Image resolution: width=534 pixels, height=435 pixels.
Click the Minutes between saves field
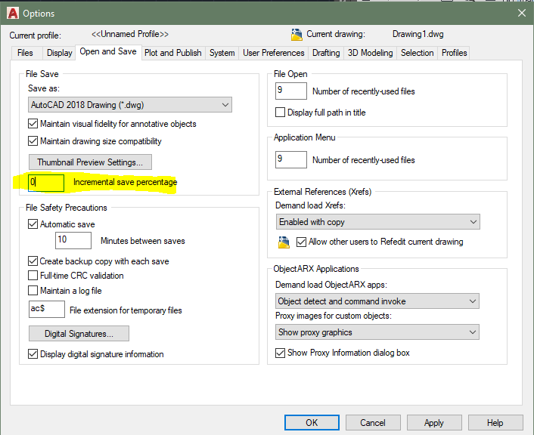pos(73,240)
